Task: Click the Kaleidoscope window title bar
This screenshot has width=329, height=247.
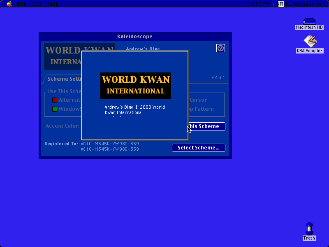Action: click(x=135, y=37)
